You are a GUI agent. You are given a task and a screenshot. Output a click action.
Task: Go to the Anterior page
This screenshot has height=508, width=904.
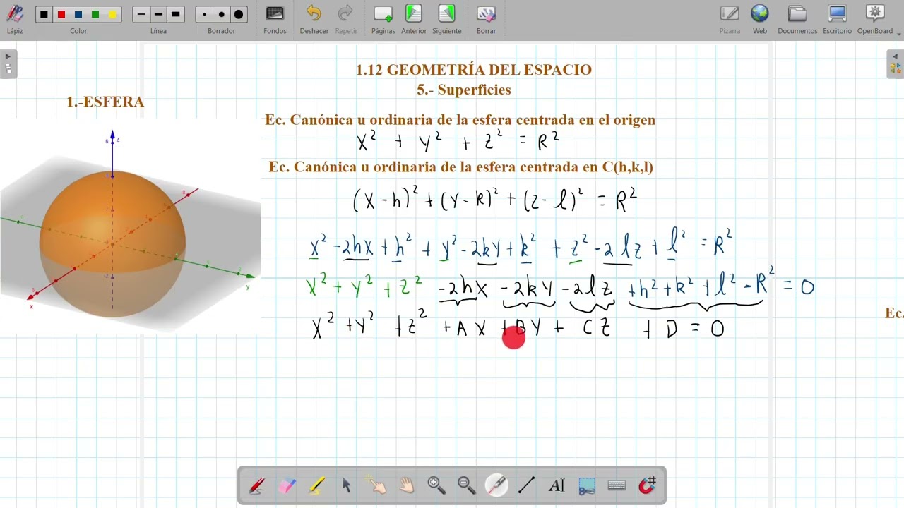414,19
